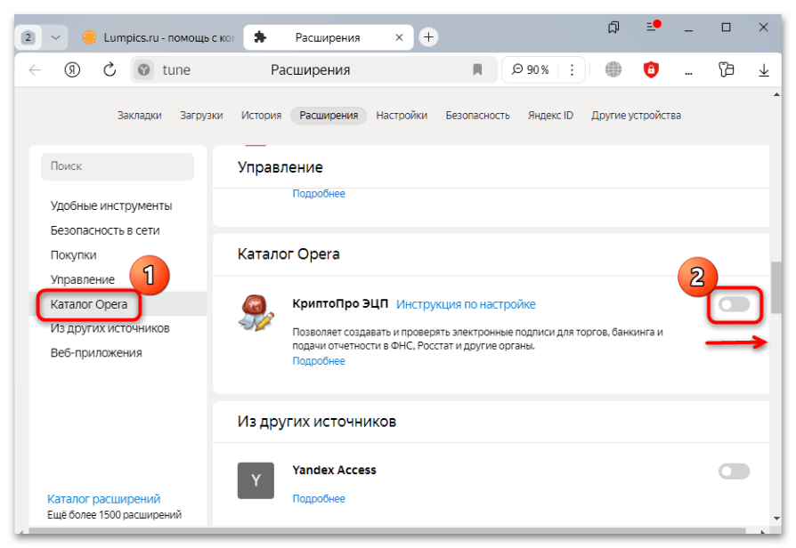Image resolution: width=796 pixels, height=548 pixels.
Task: Enable the Yandex Access toggle
Action: coord(734,471)
